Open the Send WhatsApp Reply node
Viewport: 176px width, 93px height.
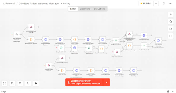[x=88, y=40]
